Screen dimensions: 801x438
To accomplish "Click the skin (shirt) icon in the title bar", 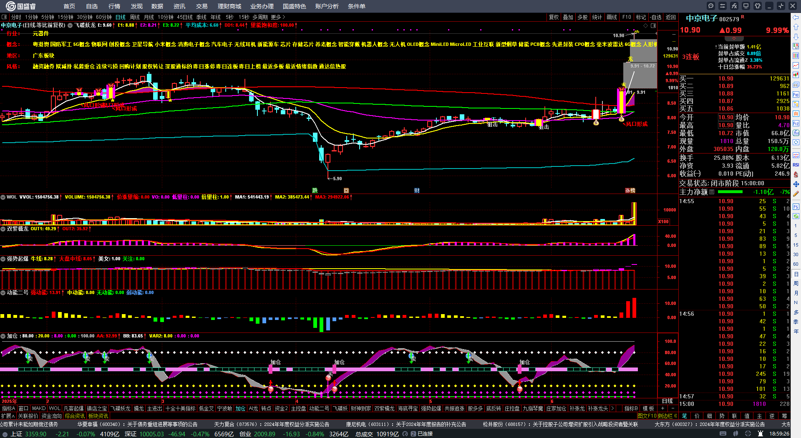I will pyautogui.click(x=758, y=6).
